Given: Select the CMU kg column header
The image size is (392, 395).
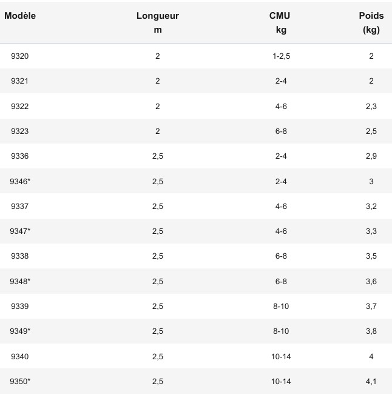Looking at the screenshot, I should (x=281, y=23).
